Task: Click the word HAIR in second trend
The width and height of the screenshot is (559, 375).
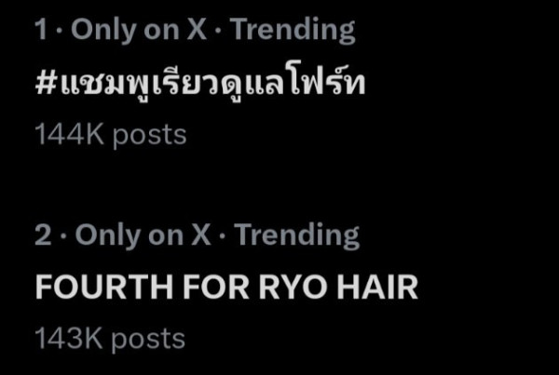Action: click(x=377, y=288)
